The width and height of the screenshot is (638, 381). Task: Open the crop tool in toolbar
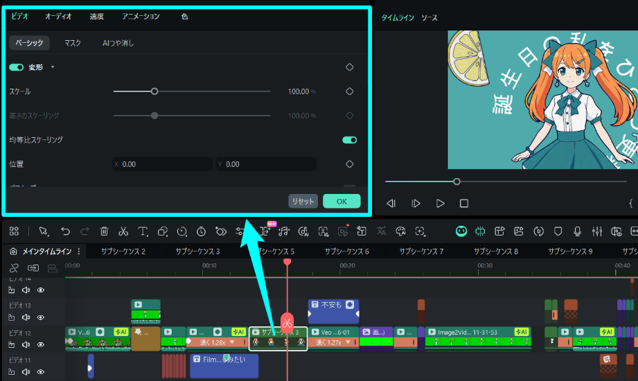tap(162, 231)
